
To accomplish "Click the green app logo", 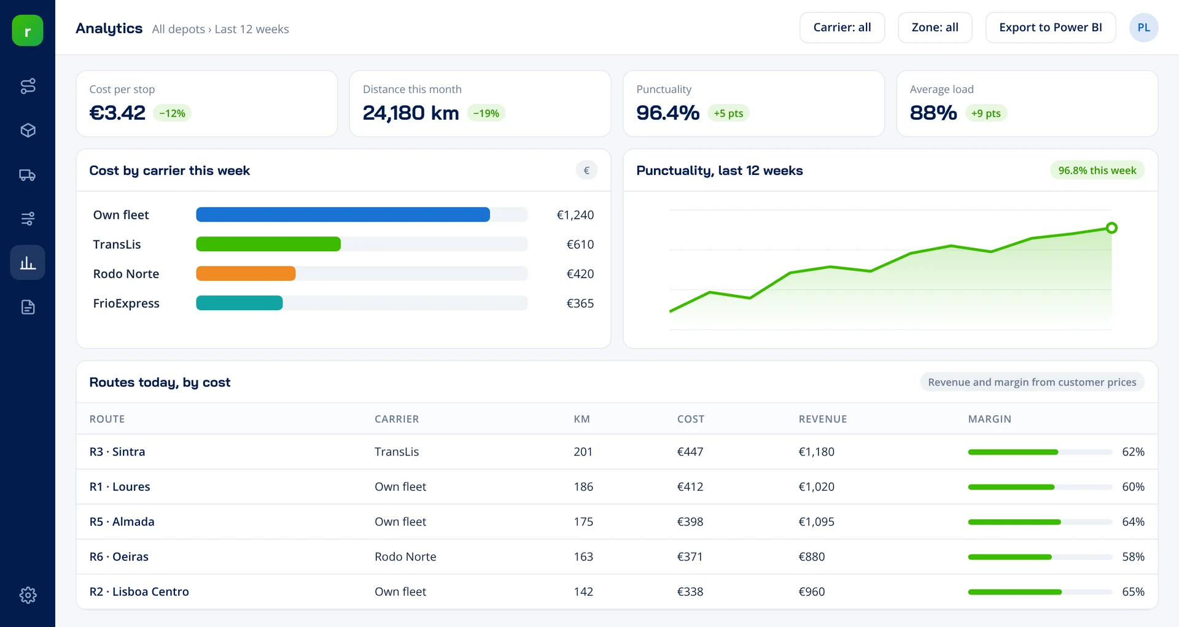I will [x=28, y=31].
